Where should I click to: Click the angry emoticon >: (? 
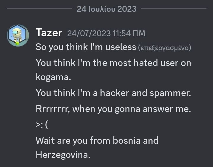(42, 125)
